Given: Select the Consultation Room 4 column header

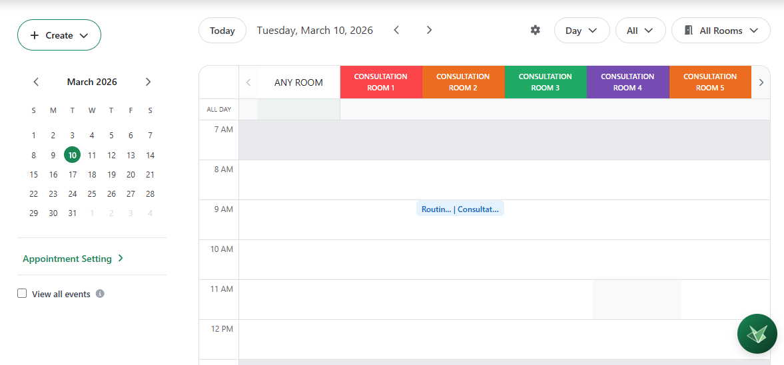Looking at the screenshot, I should point(627,82).
